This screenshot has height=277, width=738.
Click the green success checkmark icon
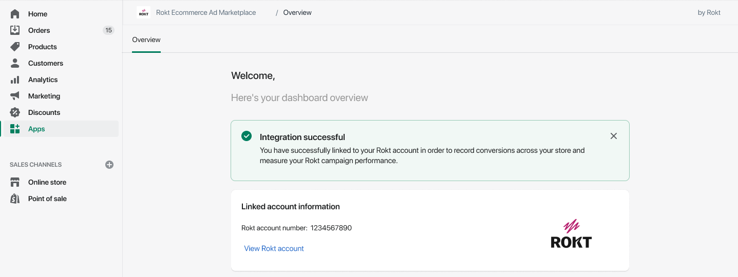point(247,136)
